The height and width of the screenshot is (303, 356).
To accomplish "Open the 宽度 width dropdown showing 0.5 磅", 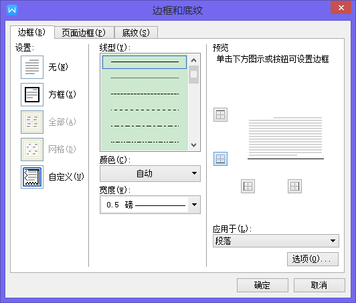I will [150, 205].
